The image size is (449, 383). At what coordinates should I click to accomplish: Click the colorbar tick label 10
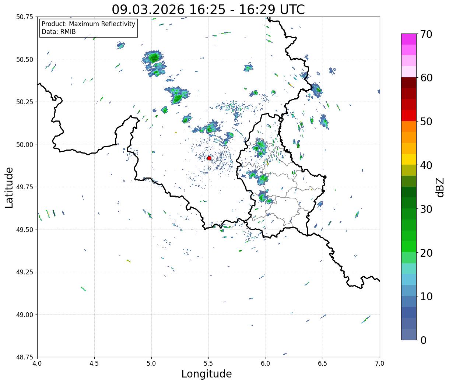(426, 296)
